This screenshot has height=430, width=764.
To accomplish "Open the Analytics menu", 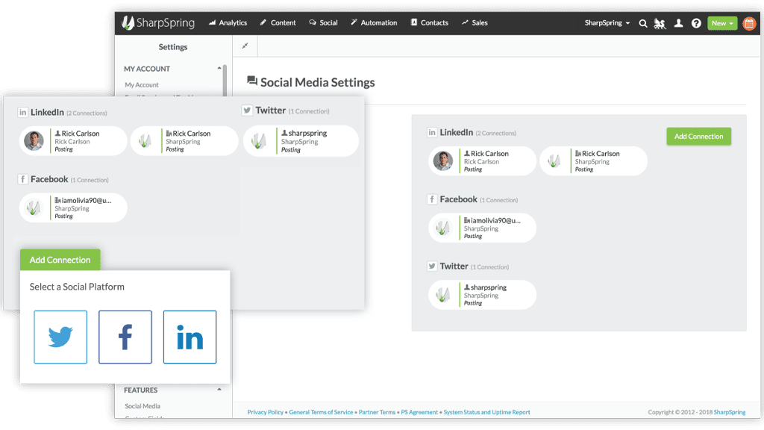I will point(228,23).
